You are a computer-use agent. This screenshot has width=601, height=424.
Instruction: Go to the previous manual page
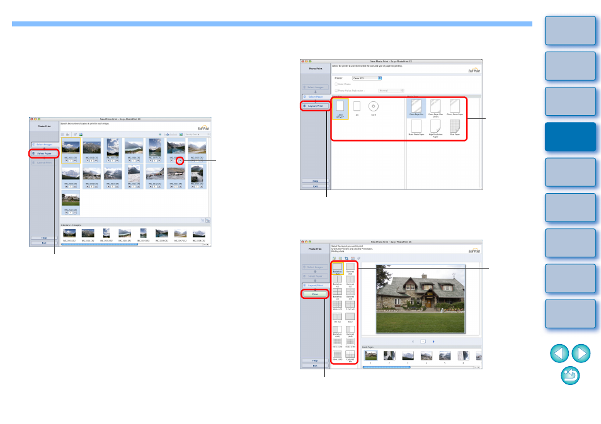pyautogui.click(x=559, y=353)
